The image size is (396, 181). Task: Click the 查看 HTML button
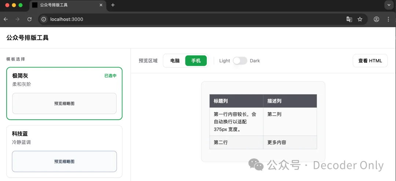(370, 61)
